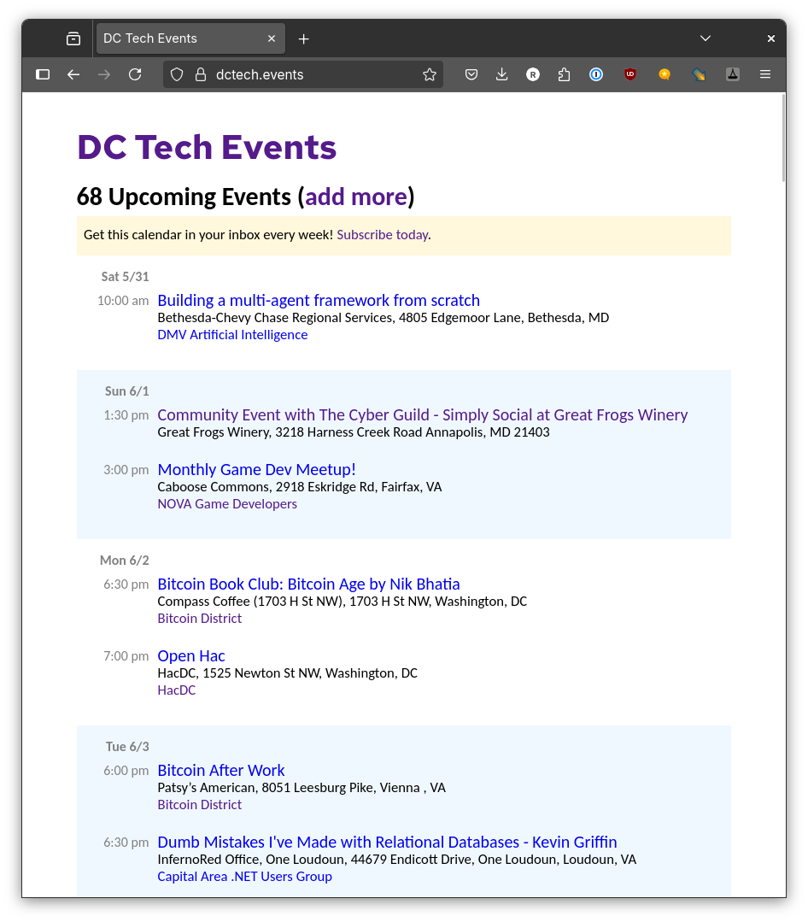This screenshot has height=922, width=808.
Task: Open the 'Open Hac' event link
Action: 191,656
